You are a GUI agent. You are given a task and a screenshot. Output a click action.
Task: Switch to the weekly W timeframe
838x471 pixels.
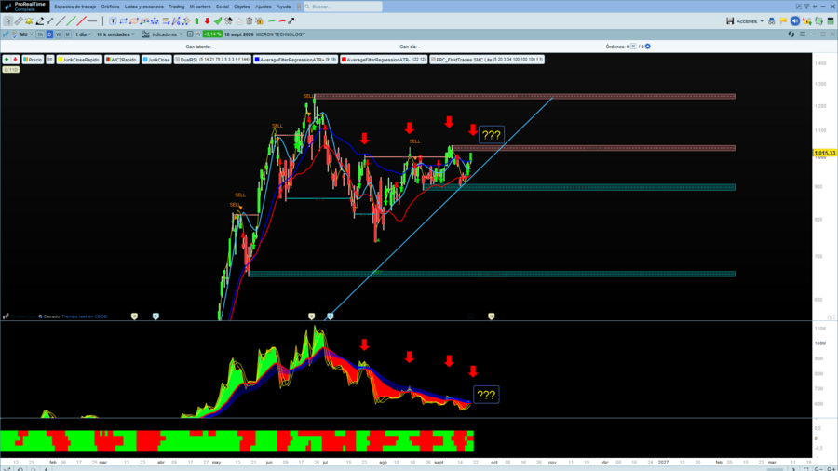(x=59, y=34)
